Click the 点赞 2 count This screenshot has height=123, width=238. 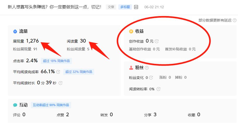63,115
